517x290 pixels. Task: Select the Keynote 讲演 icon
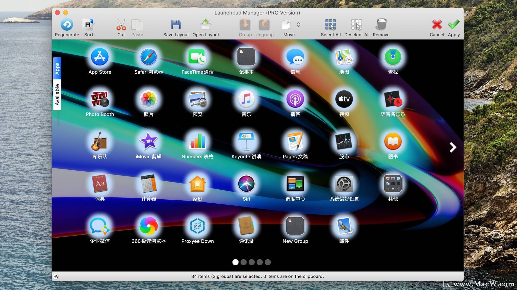(x=246, y=141)
